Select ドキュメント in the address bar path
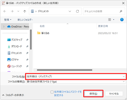Image resolution: width=127 pixels, height=100 pixels. click(x=43, y=11)
